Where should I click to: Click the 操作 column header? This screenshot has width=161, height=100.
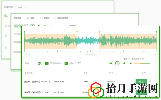click(x=144, y=73)
